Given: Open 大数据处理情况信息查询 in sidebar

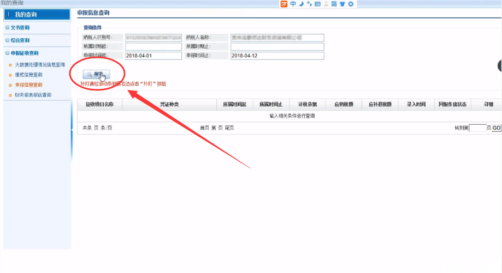Looking at the screenshot, I should point(39,65).
